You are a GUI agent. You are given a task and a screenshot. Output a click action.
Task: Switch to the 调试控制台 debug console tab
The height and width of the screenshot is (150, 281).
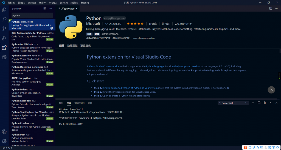[x=79, y=103]
